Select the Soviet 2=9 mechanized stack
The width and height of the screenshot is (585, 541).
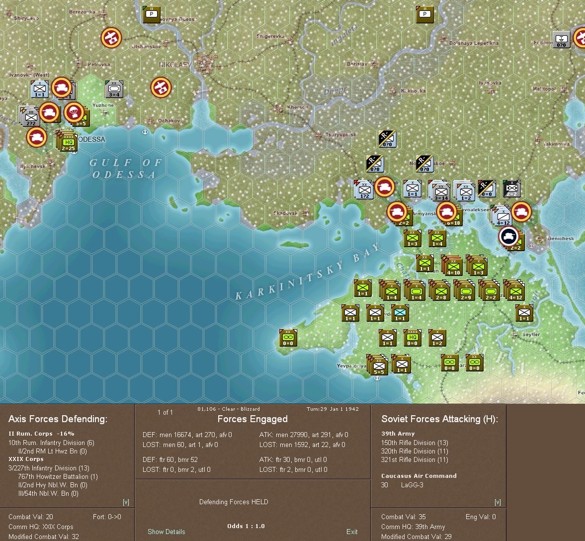[466, 291]
